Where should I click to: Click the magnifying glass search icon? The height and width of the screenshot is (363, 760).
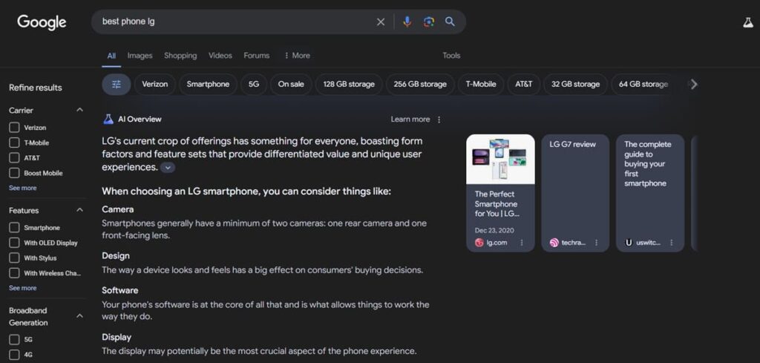(x=450, y=22)
